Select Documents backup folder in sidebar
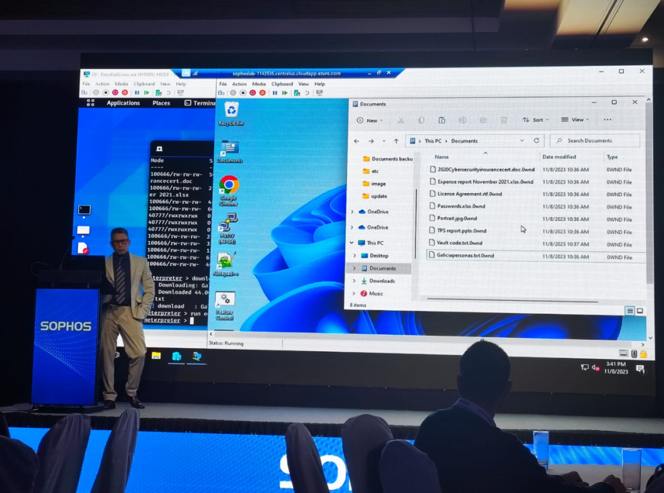 click(x=387, y=159)
